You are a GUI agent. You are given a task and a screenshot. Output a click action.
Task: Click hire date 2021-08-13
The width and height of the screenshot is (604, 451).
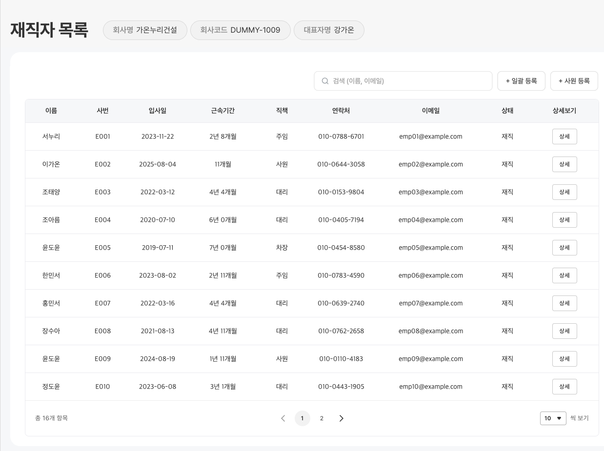coord(158,331)
